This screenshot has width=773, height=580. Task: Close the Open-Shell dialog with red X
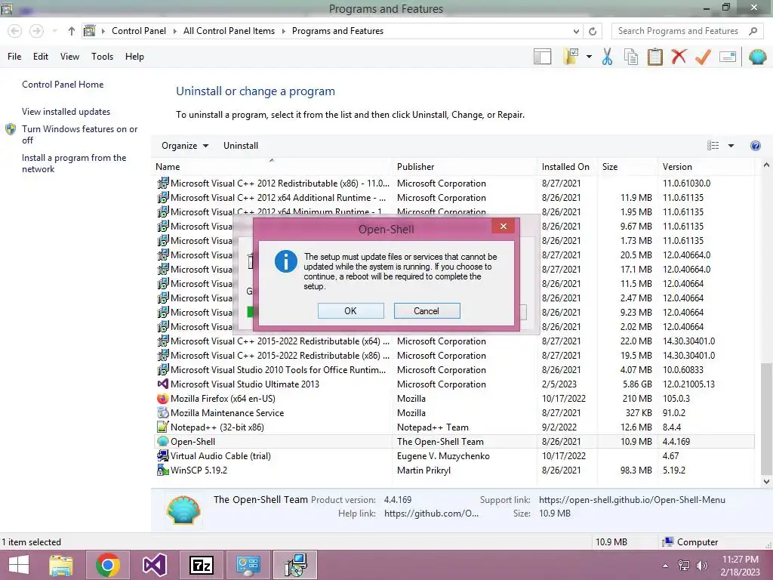pyautogui.click(x=504, y=226)
